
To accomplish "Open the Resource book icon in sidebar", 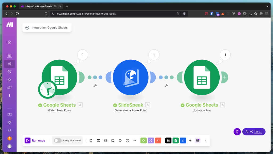I will pos(10,115).
